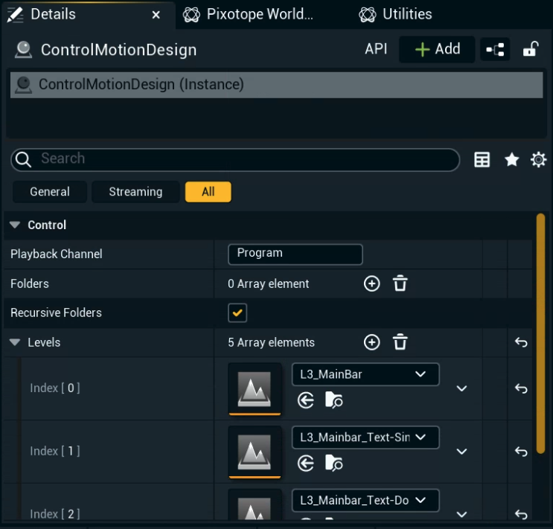The height and width of the screenshot is (529, 553).
Task: Delete all elements of the Folders array
Action: (400, 283)
